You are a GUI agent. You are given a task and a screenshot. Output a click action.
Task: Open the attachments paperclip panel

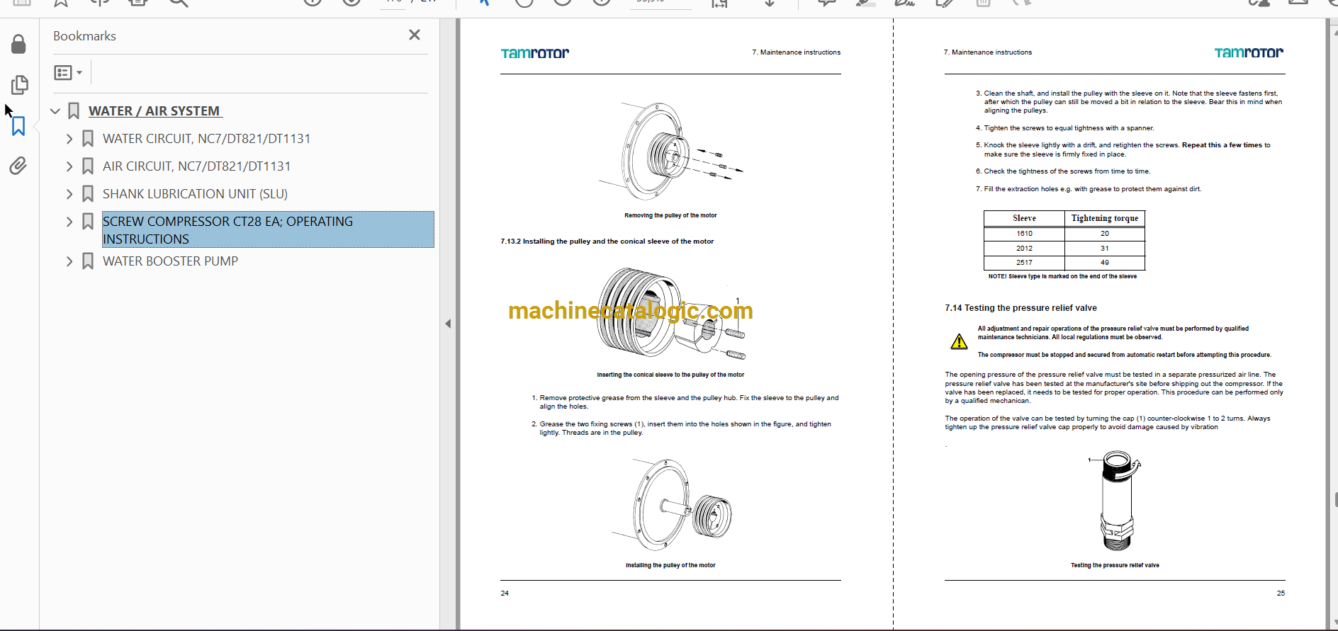click(18, 166)
